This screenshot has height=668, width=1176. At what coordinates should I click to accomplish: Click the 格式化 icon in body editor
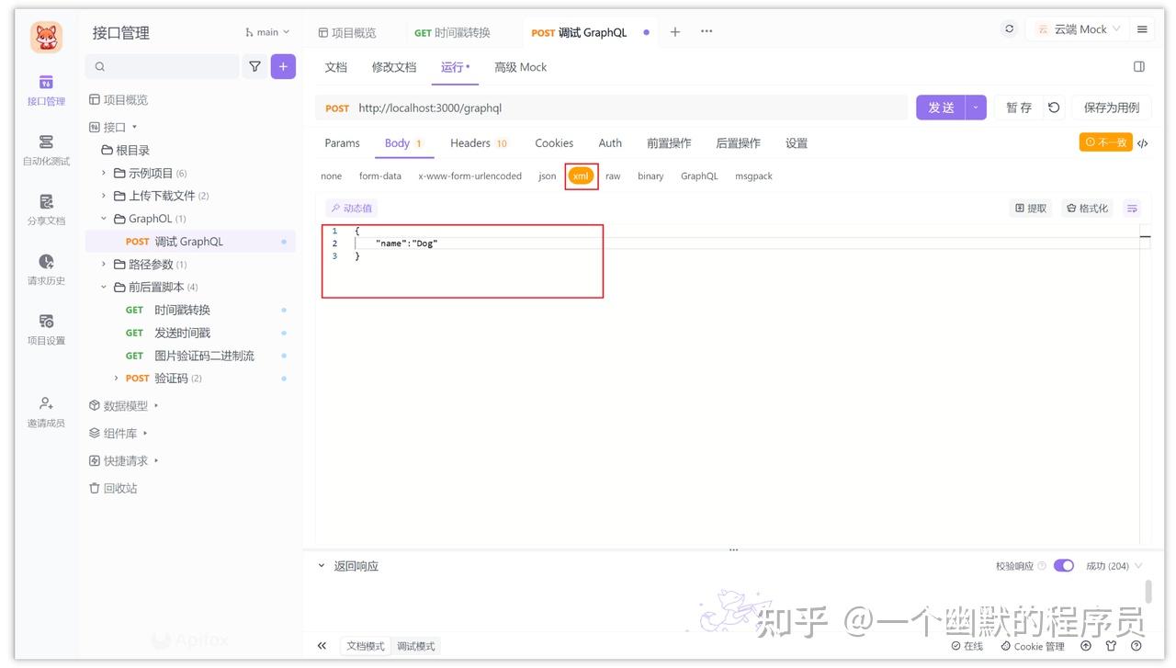(x=1087, y=208)
